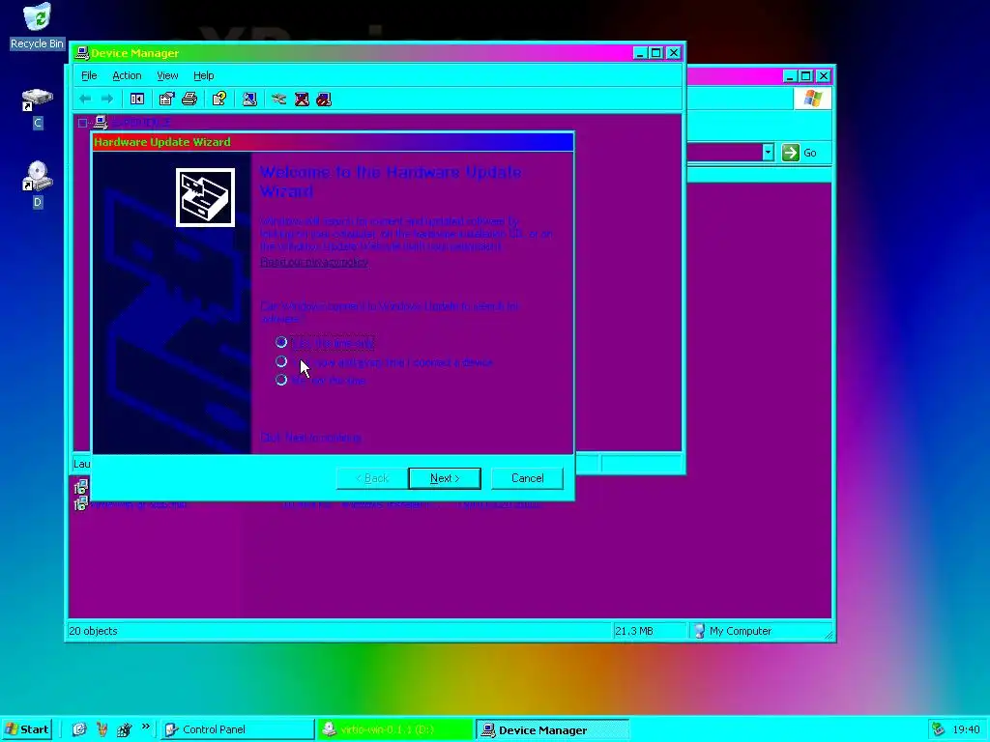Click '20 objects' in the status bar
The image size is (990, 742).
point(93,631)
